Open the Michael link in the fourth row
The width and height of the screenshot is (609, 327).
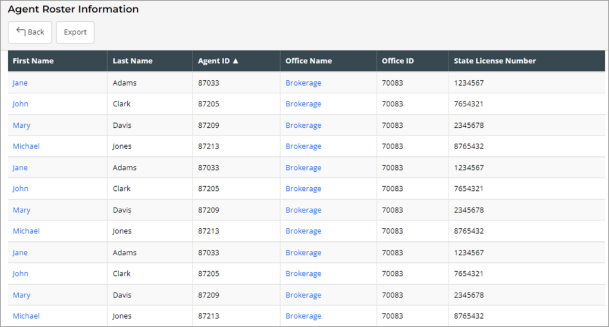[26, 146]
